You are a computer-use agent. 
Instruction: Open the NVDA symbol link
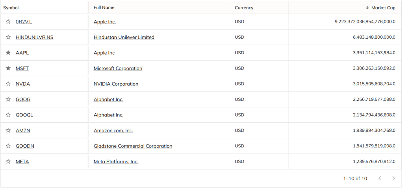point(23,84)
